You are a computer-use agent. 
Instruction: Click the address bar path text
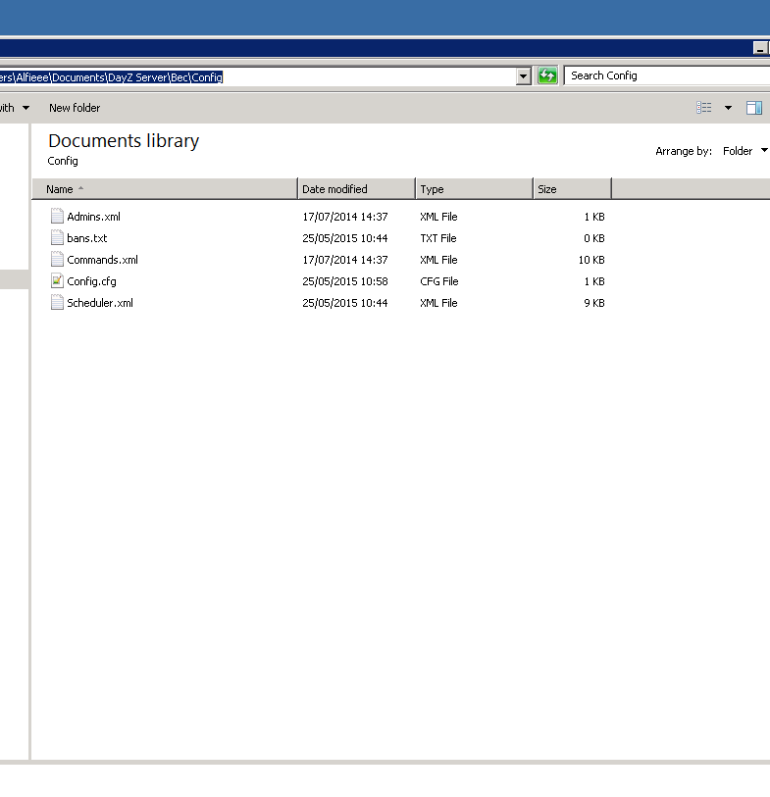tap(111, 77)
